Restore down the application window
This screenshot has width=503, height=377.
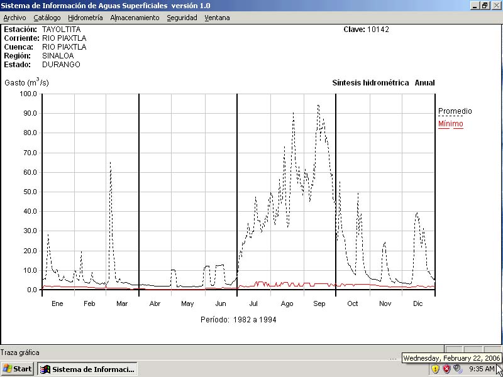tap(485, 5)
